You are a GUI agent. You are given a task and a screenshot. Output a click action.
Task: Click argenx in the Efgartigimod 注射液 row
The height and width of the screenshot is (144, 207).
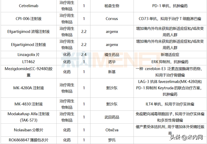point(112,45)
